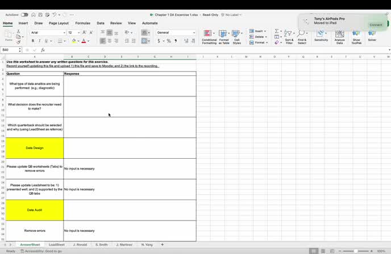Toggle the Center text alignment button

coord(110,41)
